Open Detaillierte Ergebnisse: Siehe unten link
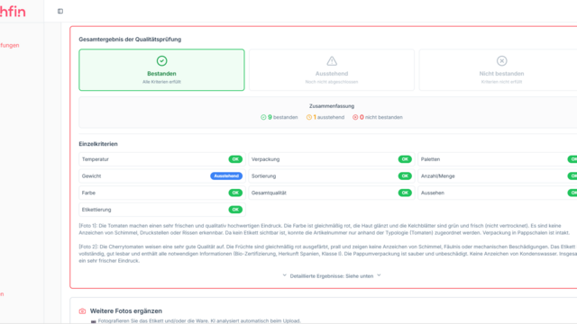Screen dimensions: 577x324 [332, 276]
